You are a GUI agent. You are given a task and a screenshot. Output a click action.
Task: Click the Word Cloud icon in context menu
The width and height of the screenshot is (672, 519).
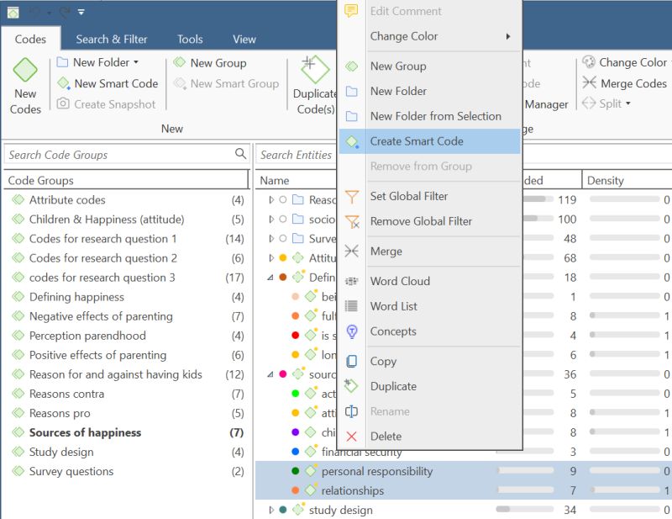click(x=351, y=281)
